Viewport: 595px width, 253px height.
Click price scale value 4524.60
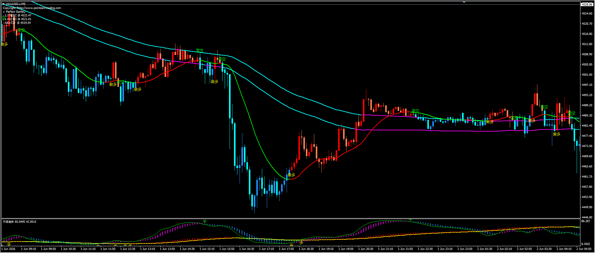(x=587, y=14)
